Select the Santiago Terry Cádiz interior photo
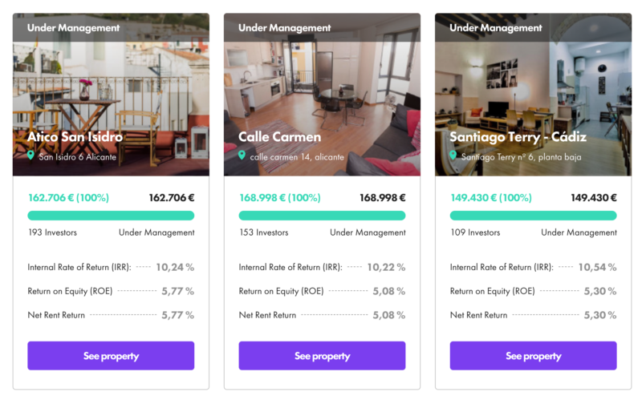Image resolution: width=642 pixels, height=400 pixels. [x=534, y=95]
